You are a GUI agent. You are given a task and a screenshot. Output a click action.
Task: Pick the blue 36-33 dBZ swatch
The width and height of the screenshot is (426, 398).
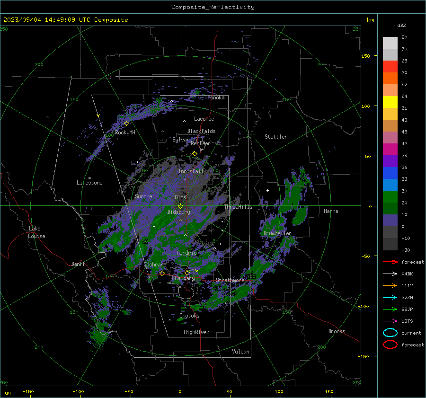[390, 173]
